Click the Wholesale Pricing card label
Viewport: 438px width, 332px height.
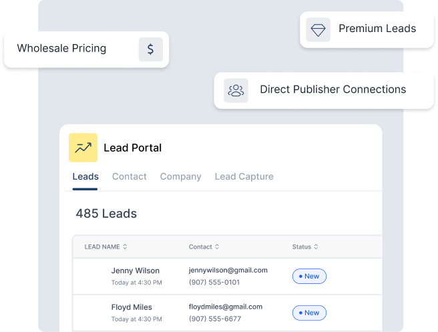[x=61, y=49]
